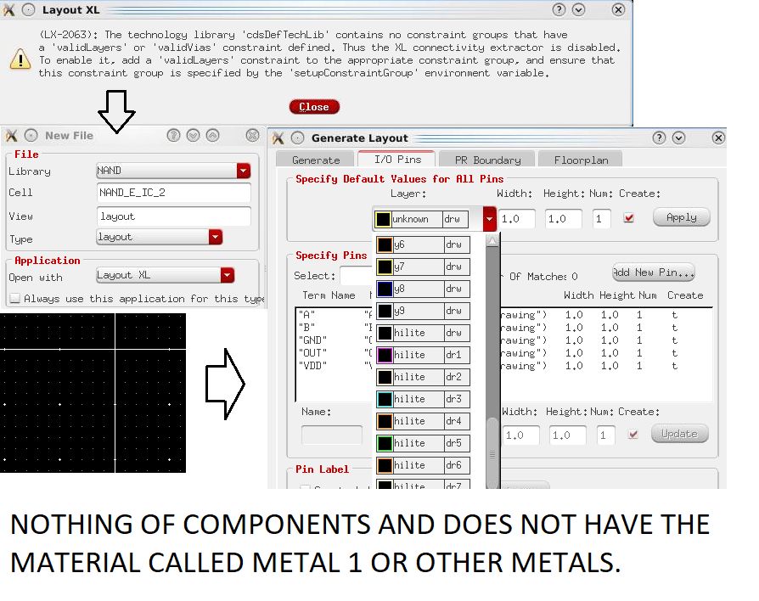Click selected pin Num field near Update
This screenshot has height=601, width=759.
point(605,435)
